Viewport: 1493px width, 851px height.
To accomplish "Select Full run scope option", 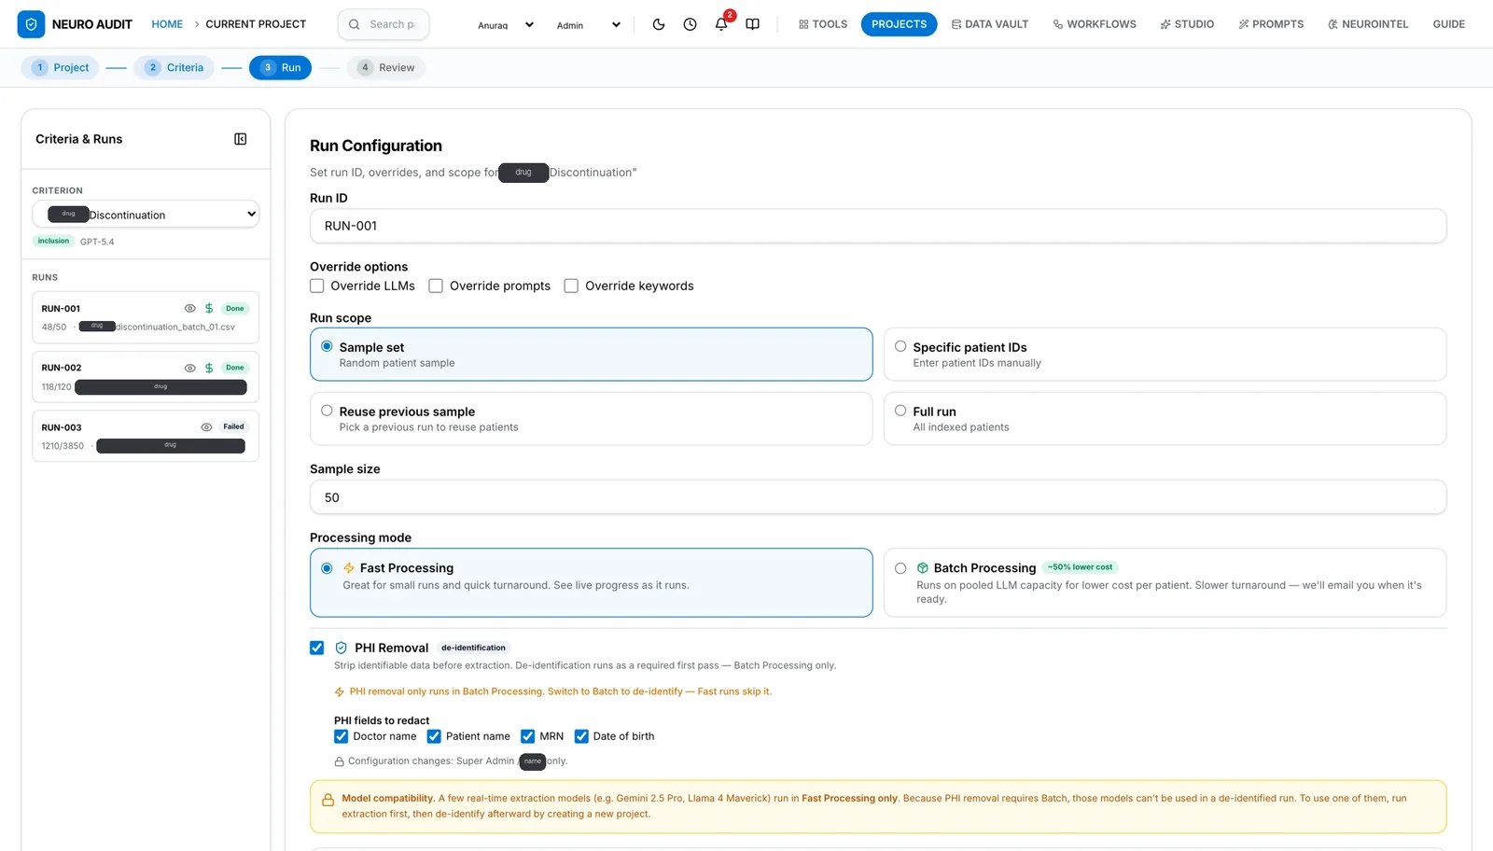I will pyautogui.click(x=1165, y=418).
